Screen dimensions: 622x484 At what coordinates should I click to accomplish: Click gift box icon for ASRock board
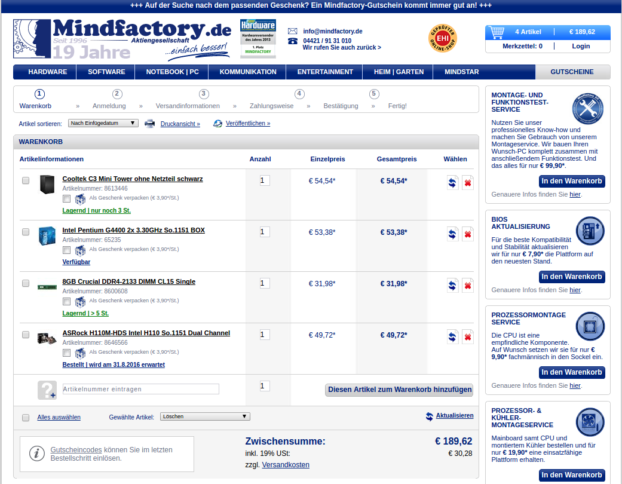(80, 353)
